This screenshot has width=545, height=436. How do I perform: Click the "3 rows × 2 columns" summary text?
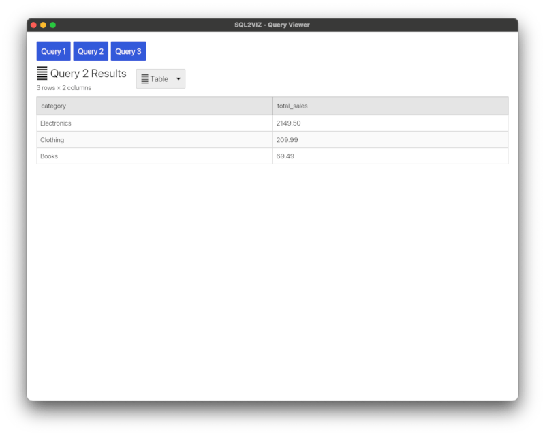pos(64,88)
